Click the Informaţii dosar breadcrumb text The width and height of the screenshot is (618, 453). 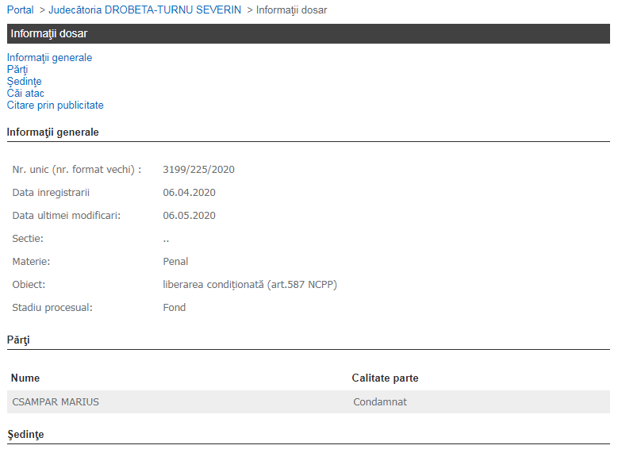(x=291, y=10)
